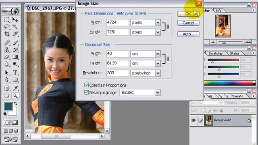258x145 pixels.
Task: Swap foreground and background colors
Action: (x=15, y=104)
